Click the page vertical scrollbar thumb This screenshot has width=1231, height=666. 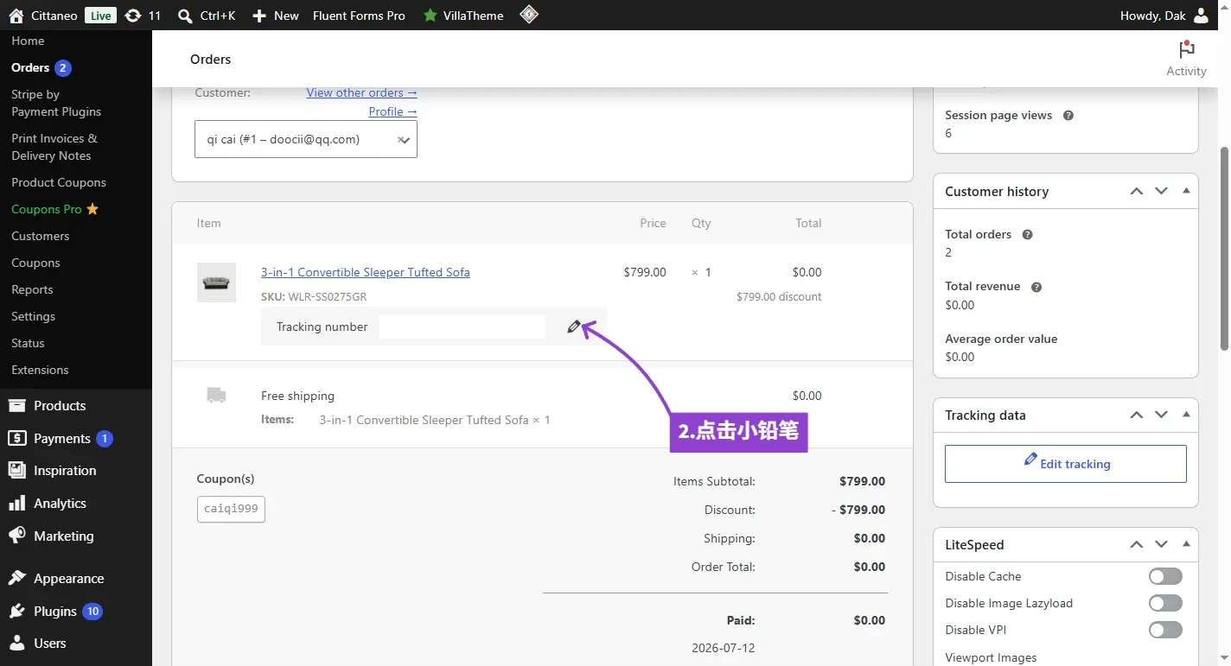(x=1224, y=248)
